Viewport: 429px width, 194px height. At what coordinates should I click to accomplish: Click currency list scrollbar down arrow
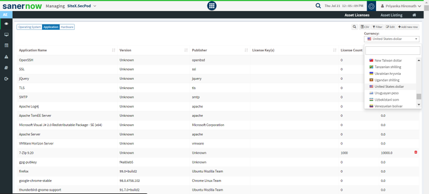(x=419, y=105)
